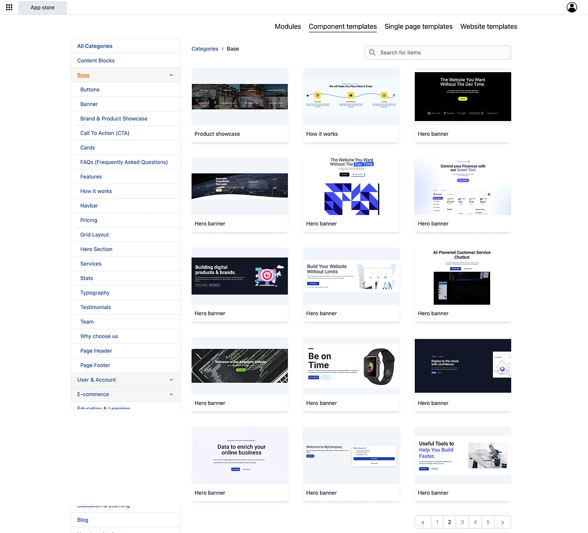Open the apps grid launcher icon

9,8
